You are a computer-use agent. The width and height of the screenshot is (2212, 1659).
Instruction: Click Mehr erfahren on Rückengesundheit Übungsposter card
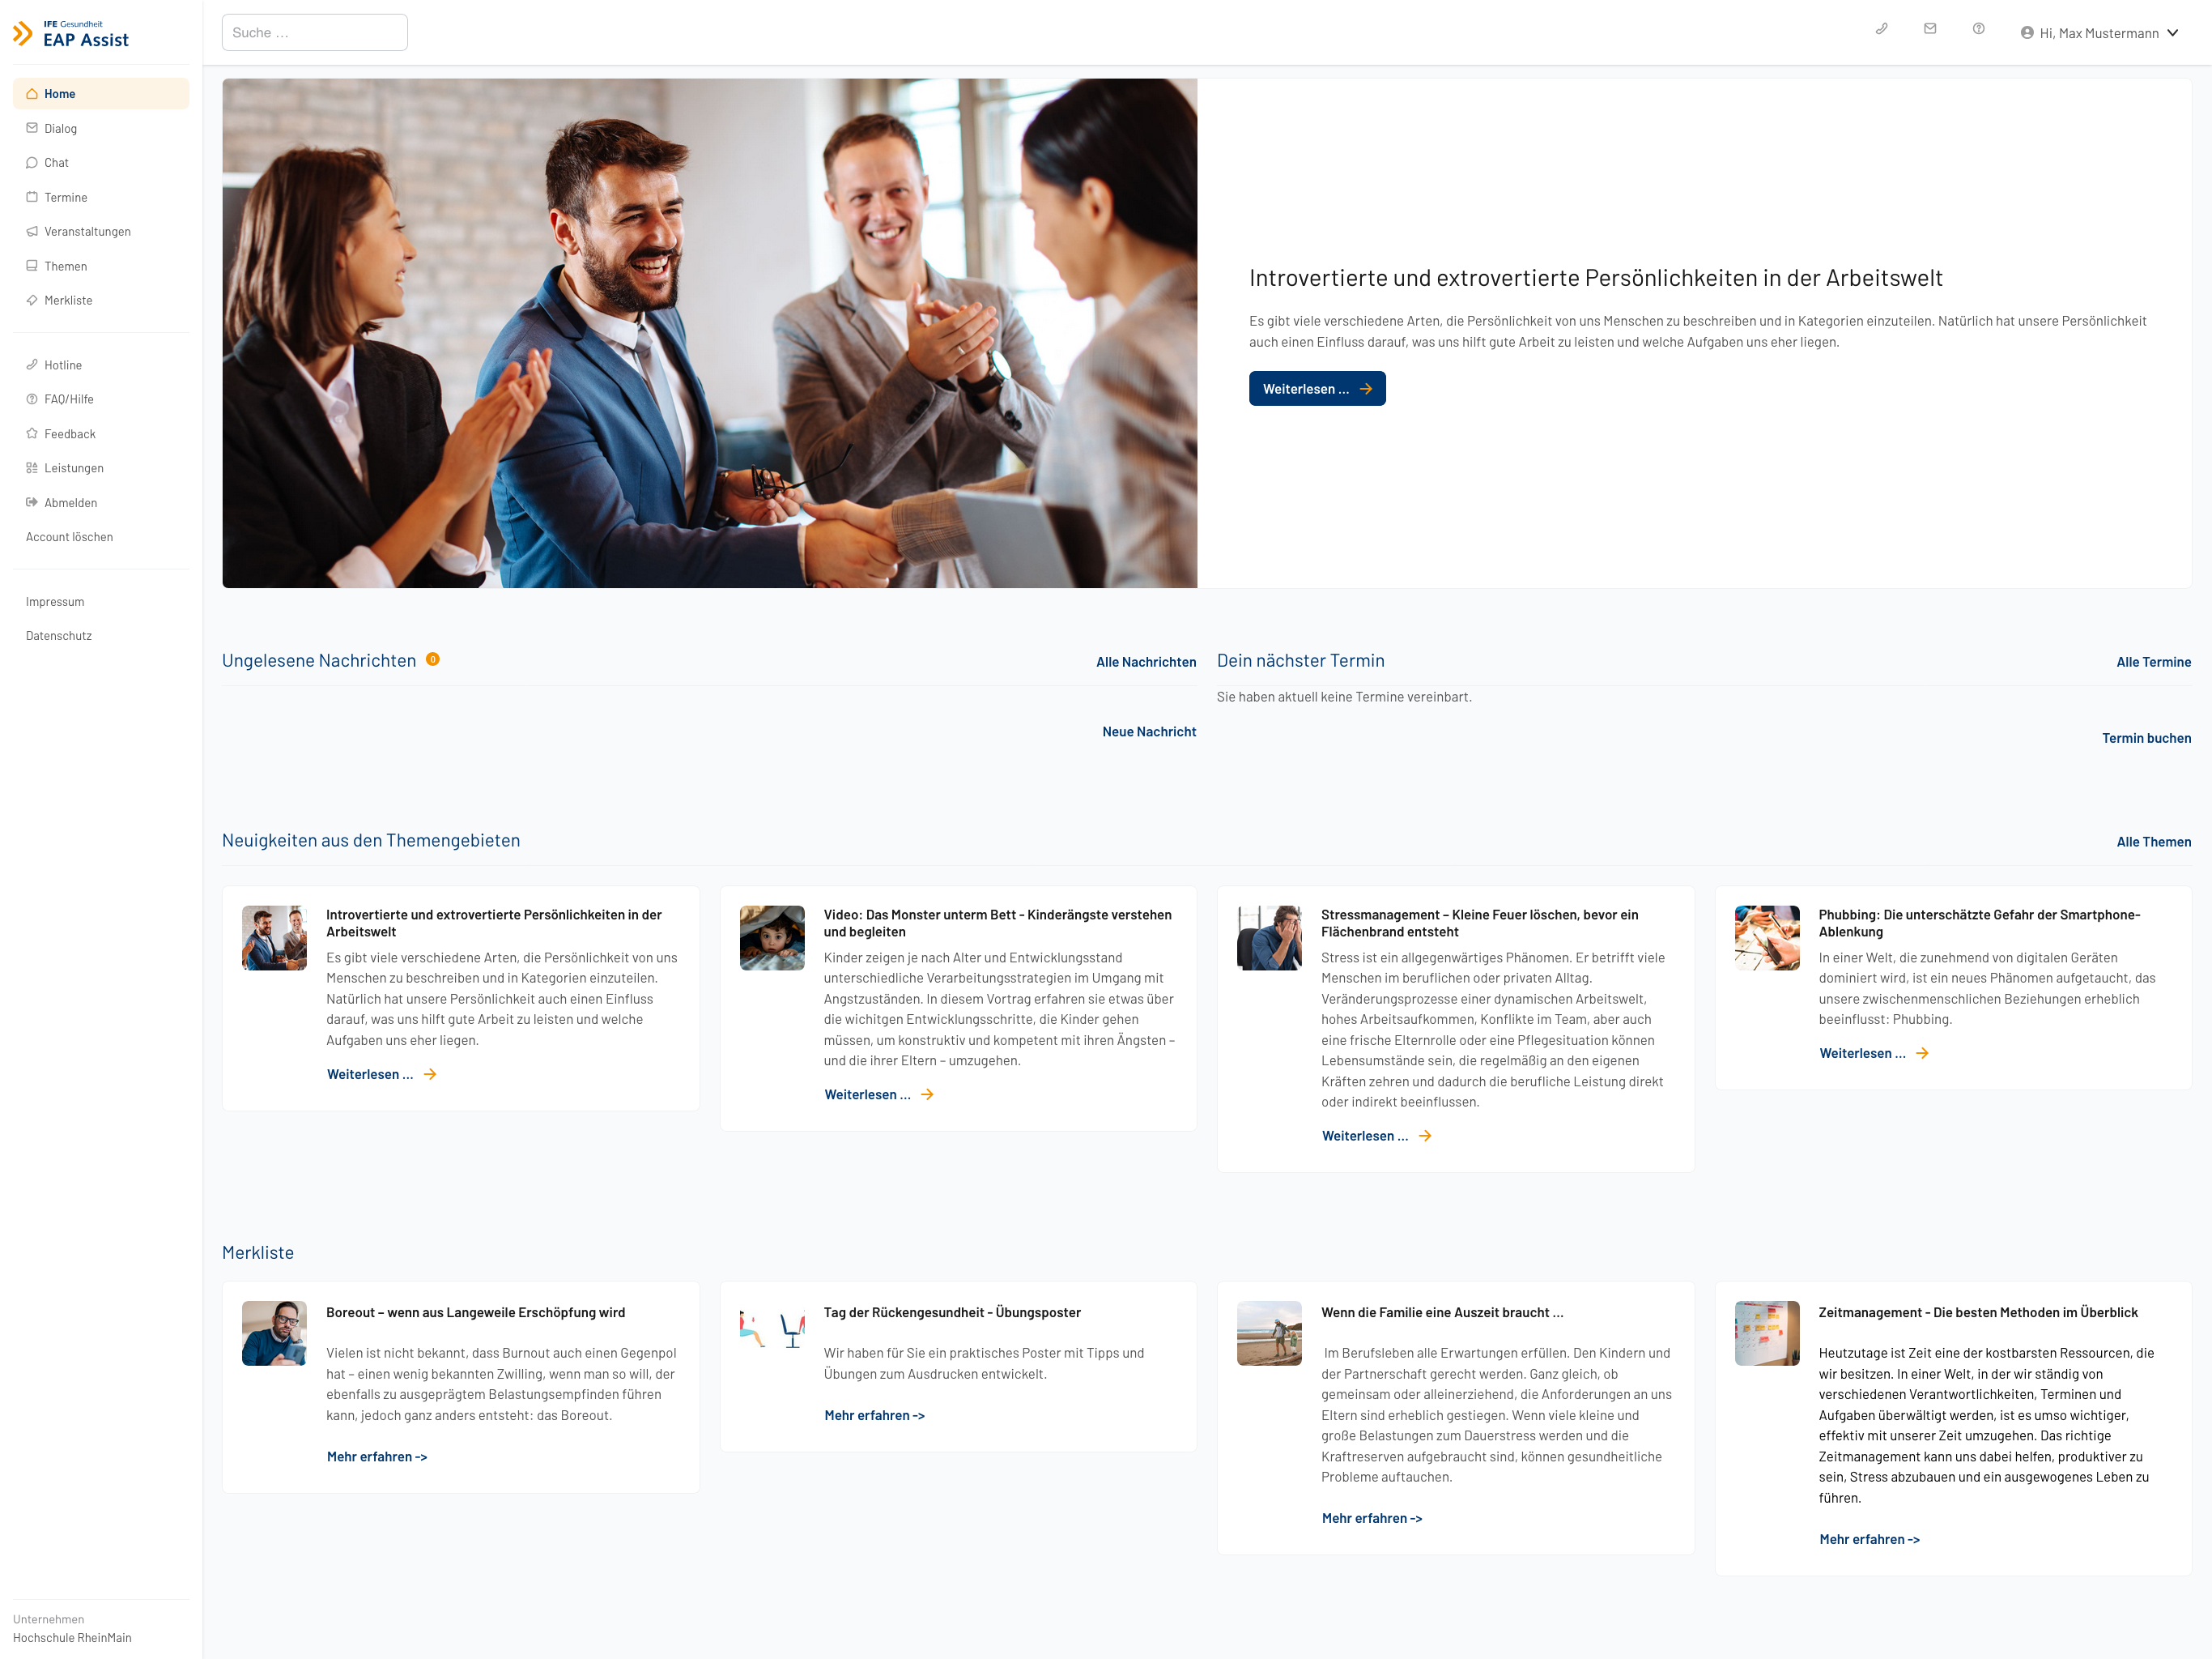coord(874,1415)
